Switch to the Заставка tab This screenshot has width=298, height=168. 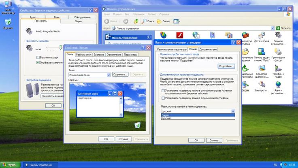(99, 55)
